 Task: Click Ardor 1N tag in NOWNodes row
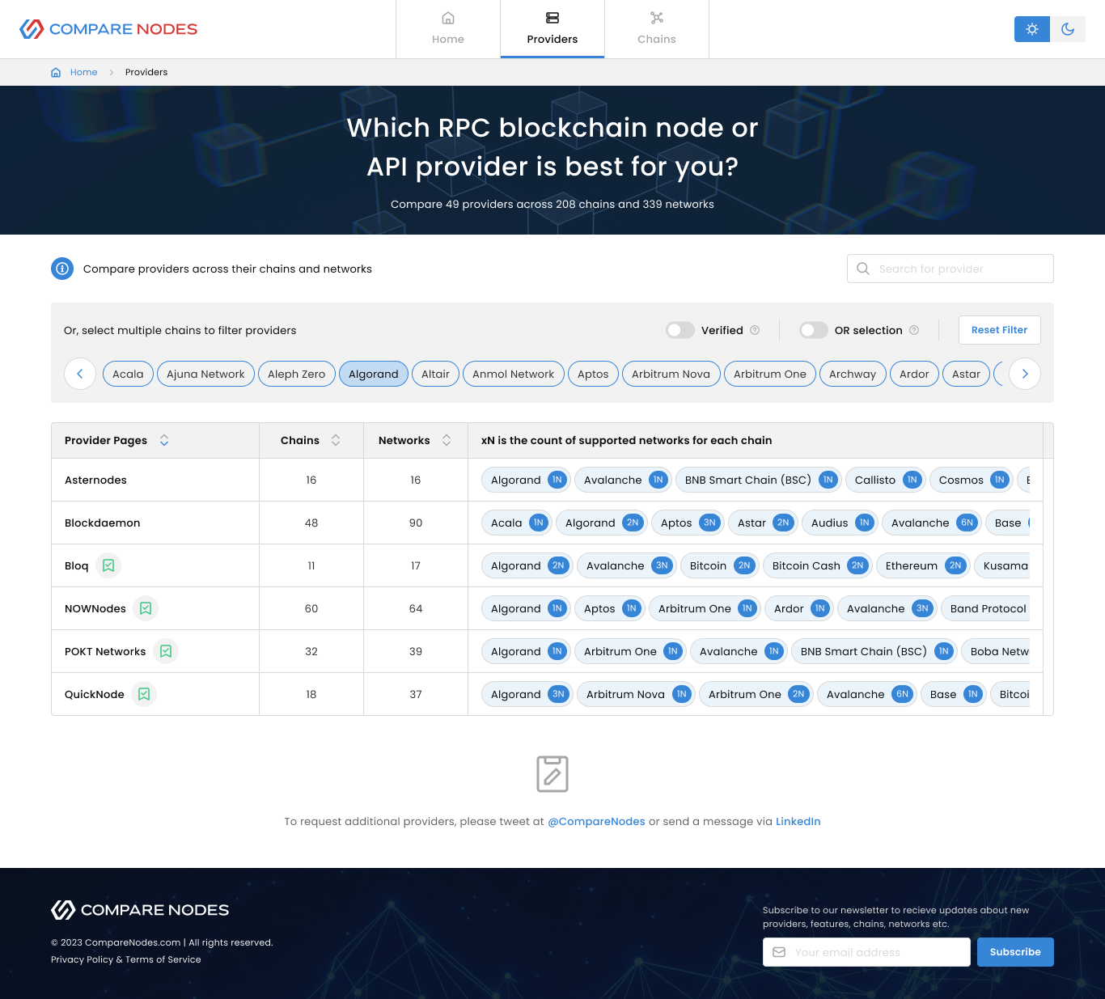point(798,608)
